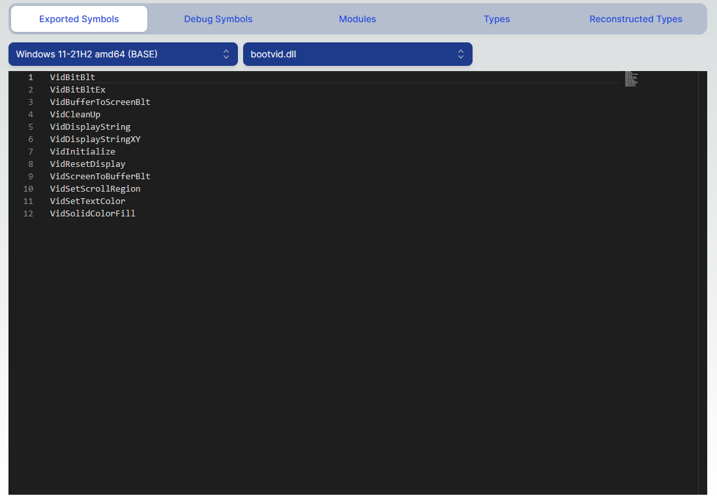
Task: Click the Exported Symbols tab
Action: 78,19
